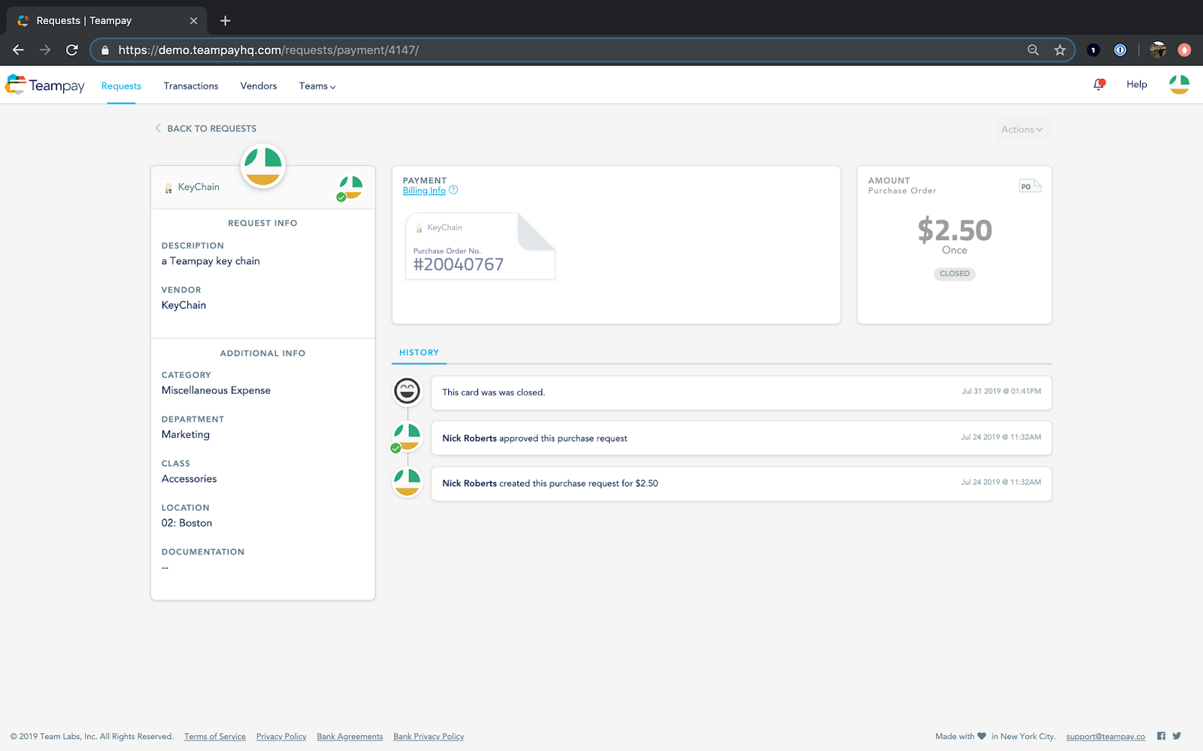Click the PO document icon in Amount card
Image resolution: width=1203 pixels, height=751 pixels.
click(1029, 186)
